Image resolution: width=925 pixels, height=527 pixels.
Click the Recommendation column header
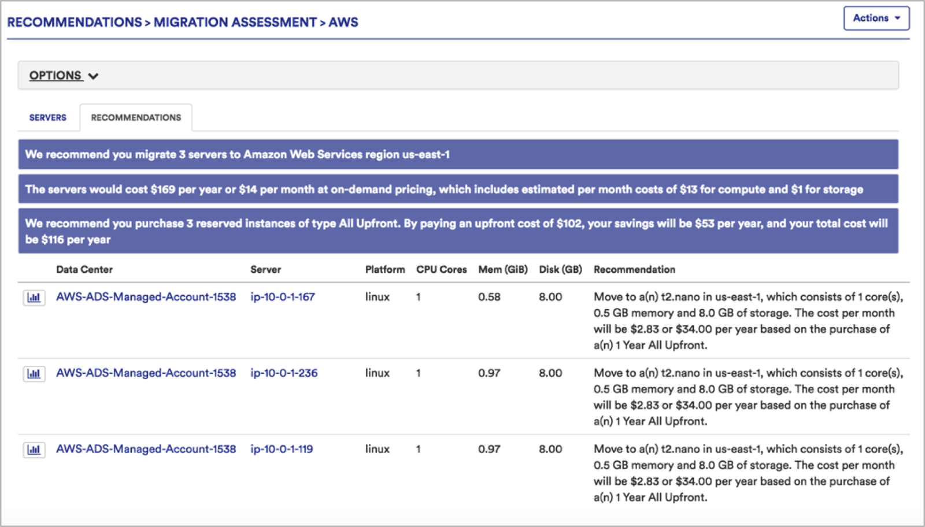(635, 269)
